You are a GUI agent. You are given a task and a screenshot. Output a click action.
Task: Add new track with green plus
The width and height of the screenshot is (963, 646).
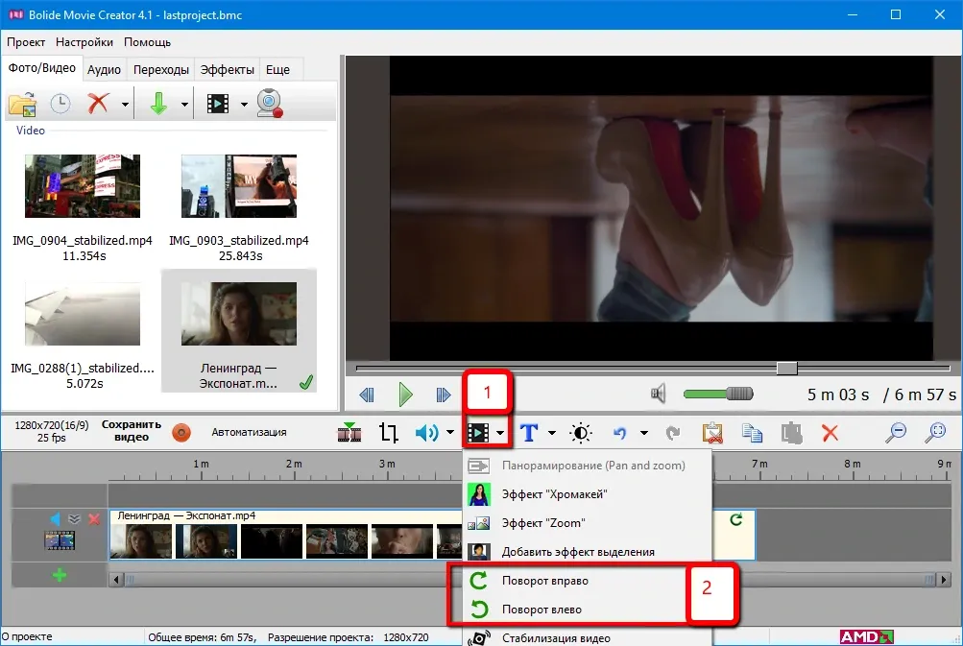click(60, 575)
